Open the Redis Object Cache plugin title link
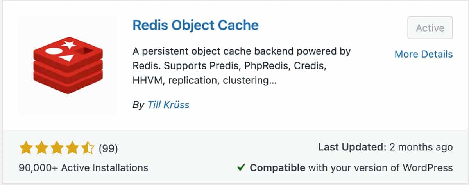Screen dimensions: 469x185 tap(195, 25)
